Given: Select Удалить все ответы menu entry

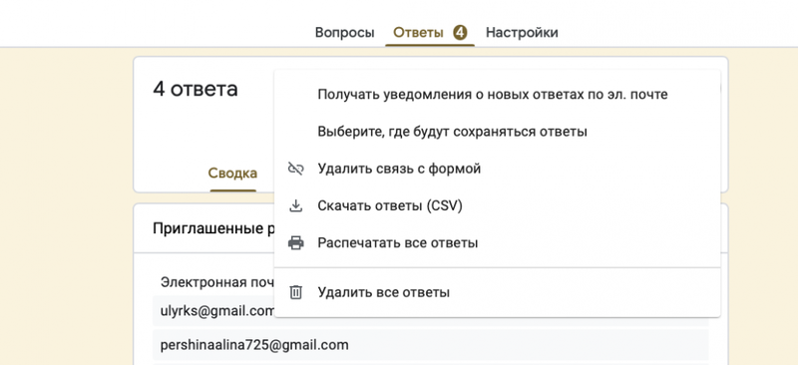Looking at the screenshot, I should point(497,292).
